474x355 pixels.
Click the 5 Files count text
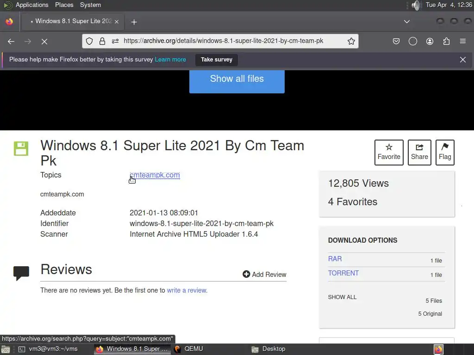tap(434, 300)
